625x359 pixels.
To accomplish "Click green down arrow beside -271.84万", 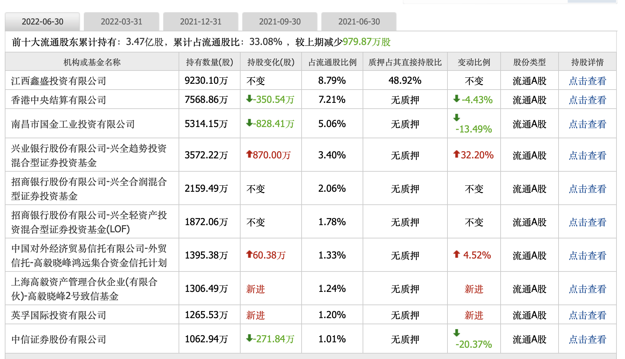I will point(249,338).
